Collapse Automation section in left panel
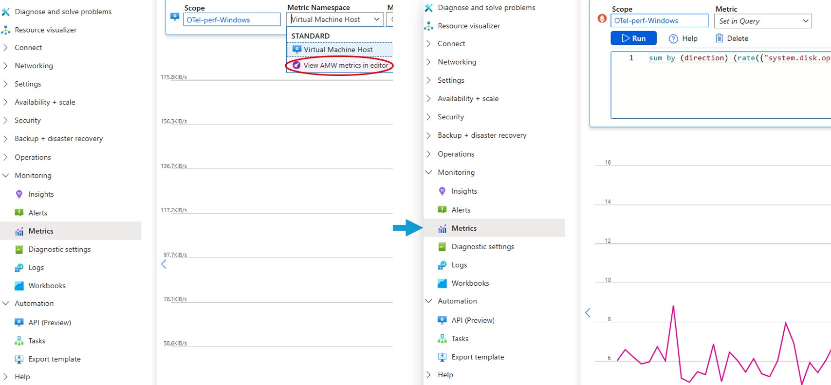The height and width of the screenshot is (385, 831). click(x=5, y=303)
